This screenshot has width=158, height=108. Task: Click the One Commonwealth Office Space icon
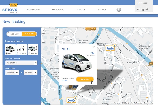pyautogui.click(x=141, y=50)
